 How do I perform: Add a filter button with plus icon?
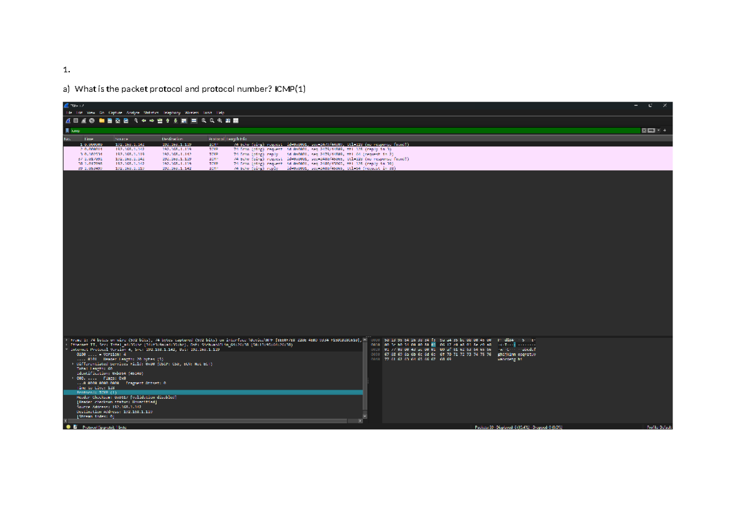[x=665, y=130]
